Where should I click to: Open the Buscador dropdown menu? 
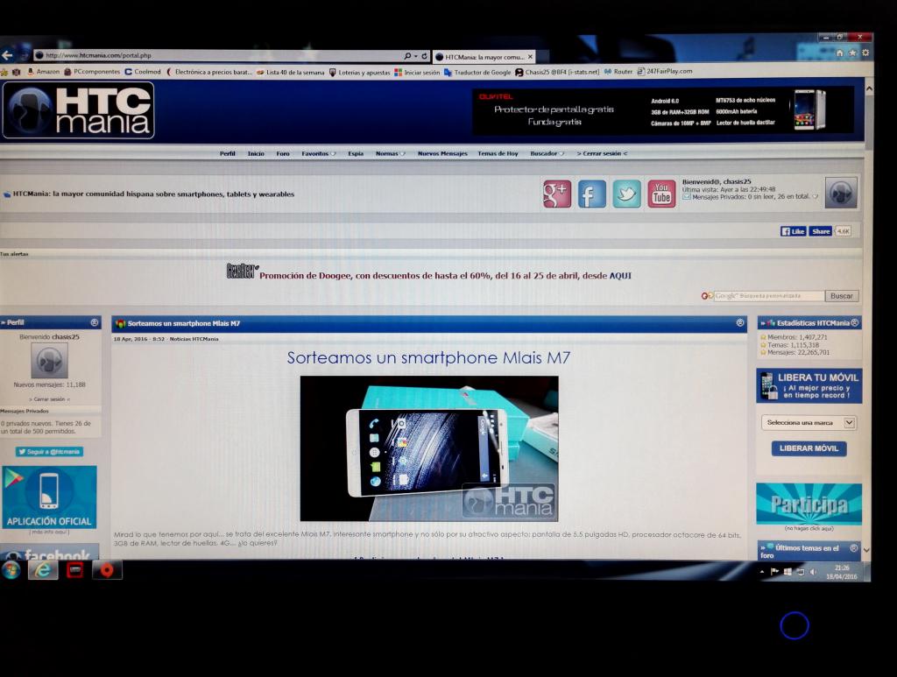click(x=547, y=153)
